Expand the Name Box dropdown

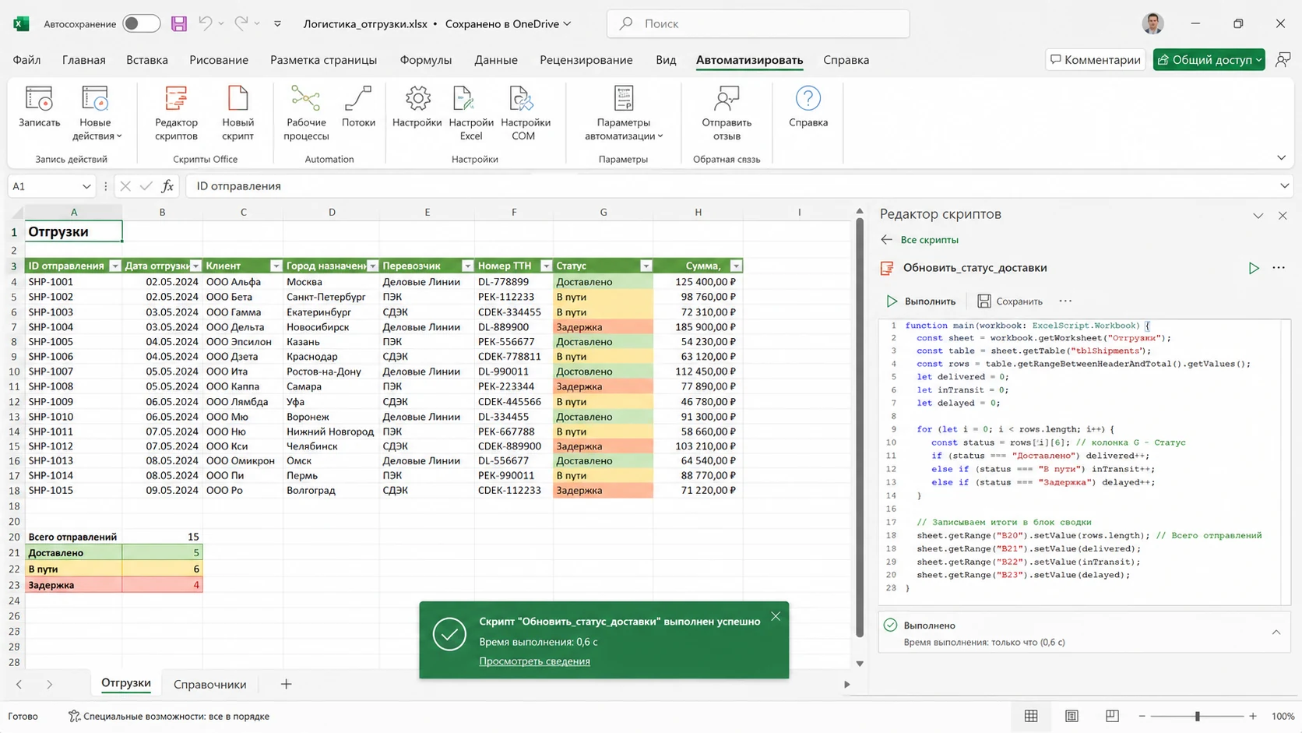pyautogui.click(x=86, y=186)
